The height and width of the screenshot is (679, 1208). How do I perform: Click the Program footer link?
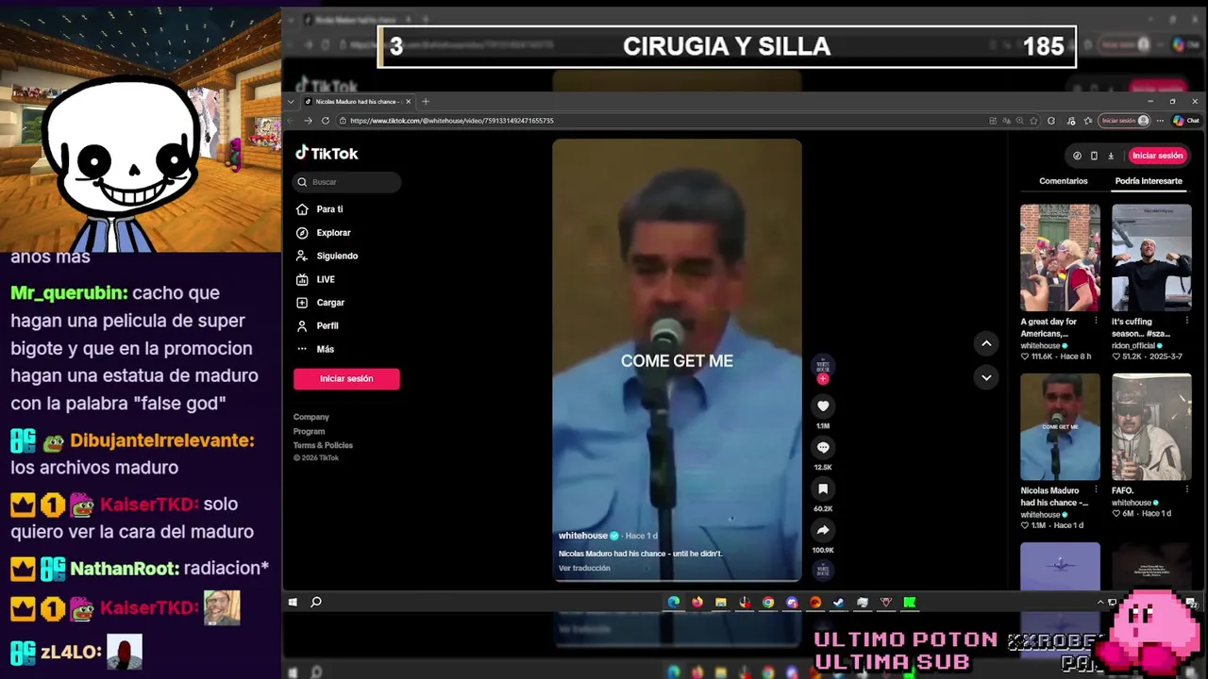point(309,431)
